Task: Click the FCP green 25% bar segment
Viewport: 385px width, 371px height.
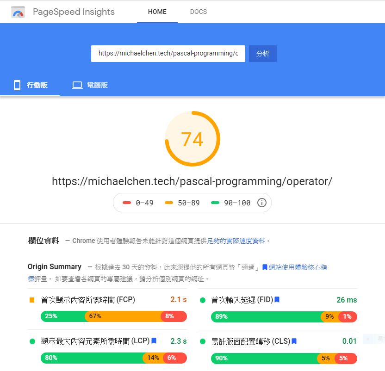Action: [x=63, y=316]
